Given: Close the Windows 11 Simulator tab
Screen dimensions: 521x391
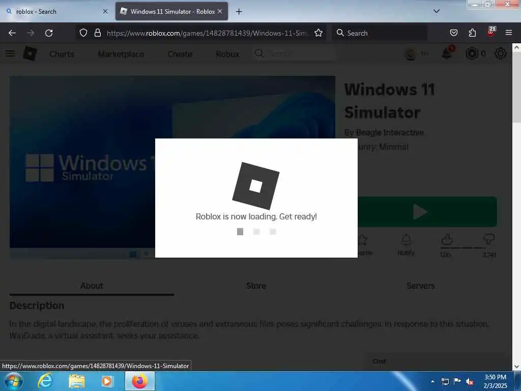Looking at the screenshot, I should coord(220,11).
